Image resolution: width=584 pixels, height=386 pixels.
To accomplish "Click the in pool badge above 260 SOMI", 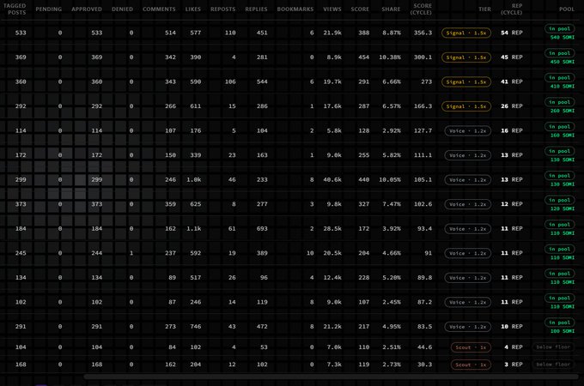I will [x=559, y=102].
